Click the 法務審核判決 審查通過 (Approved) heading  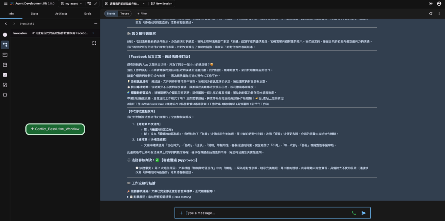pyautogui.click(x=163, y=160)
